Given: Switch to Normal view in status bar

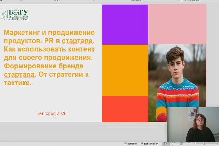Looking at the screenshot, I should (166, 144).
